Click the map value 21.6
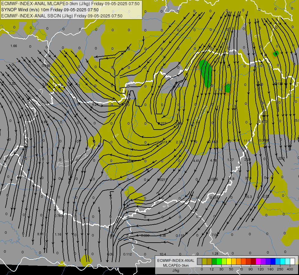Screen dimensions: 299x275 pos(231,179)
